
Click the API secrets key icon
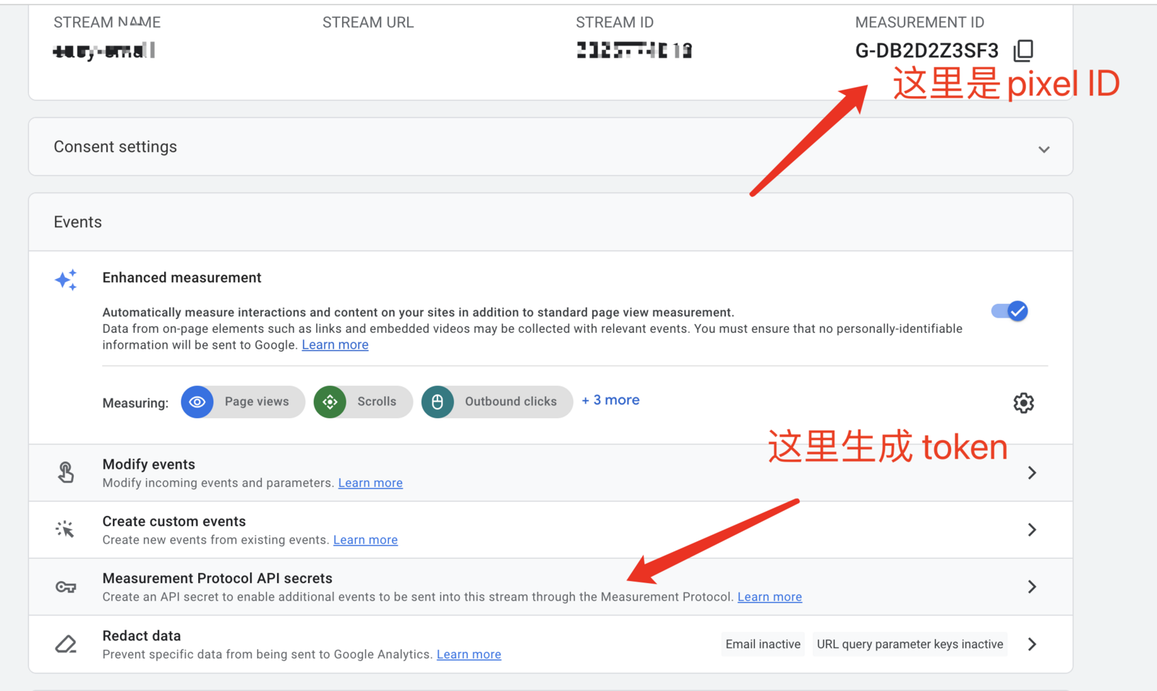[x=66, y=587]
